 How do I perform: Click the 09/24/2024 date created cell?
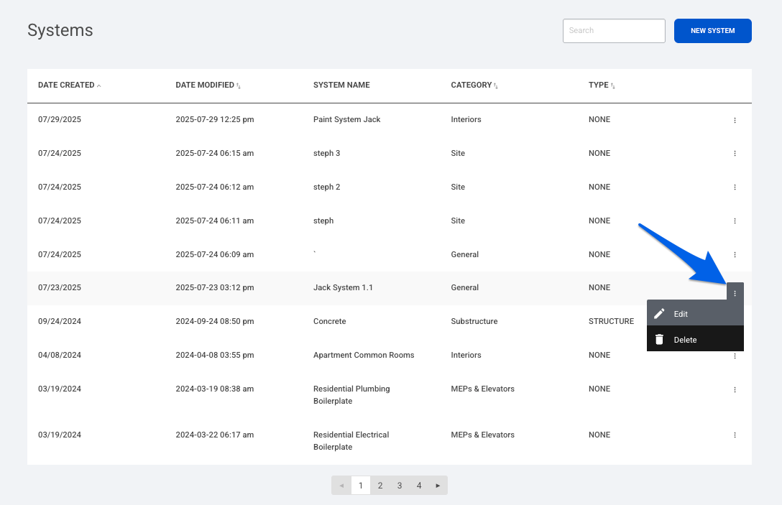tap(60, 322)
